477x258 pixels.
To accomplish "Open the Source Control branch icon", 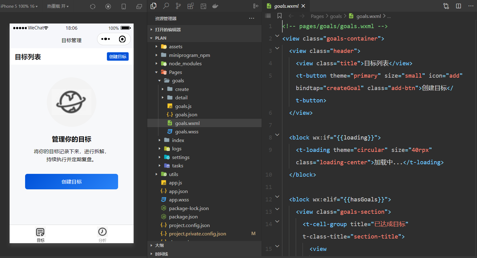I will coord(178,6).
